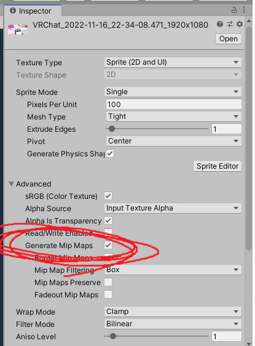Click the scrollbar up arrow
Image resolution: width=255 pixels, height=346 pixels.
coord(249,21)
